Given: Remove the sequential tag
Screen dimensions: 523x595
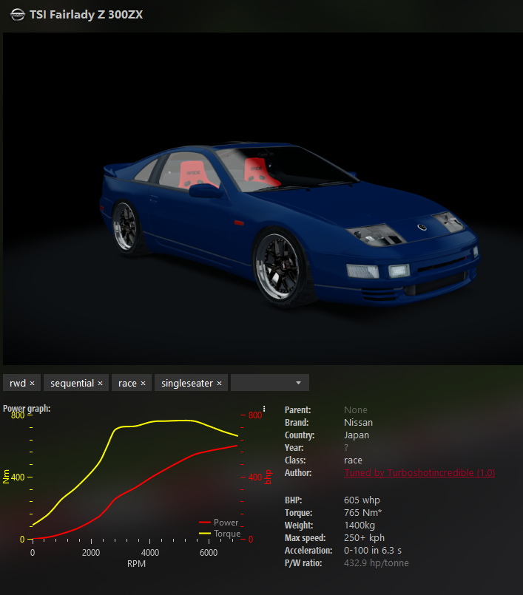Looking at the screenshot, I should 101,384.
